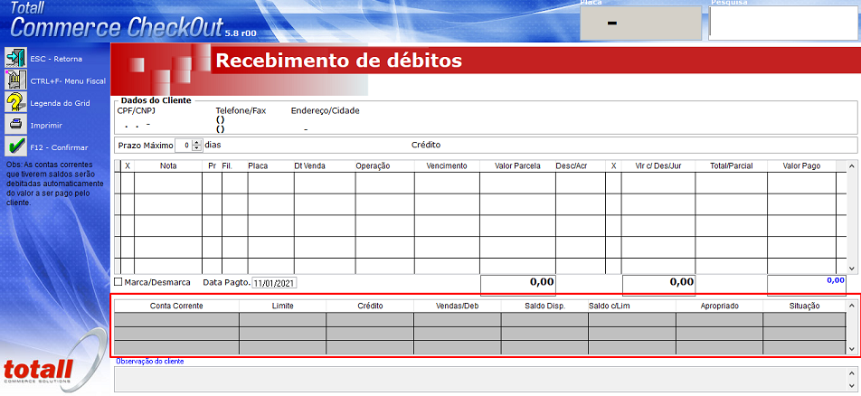
Task: Open Legenda do Grid text link
Action: tap(60, 103)
